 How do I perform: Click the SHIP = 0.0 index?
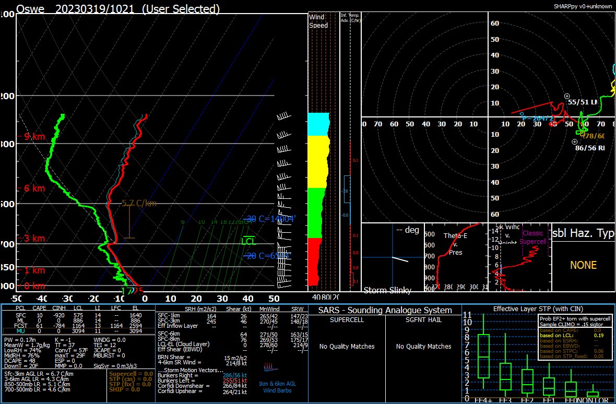pyautogui.click(x=125, y=389)
